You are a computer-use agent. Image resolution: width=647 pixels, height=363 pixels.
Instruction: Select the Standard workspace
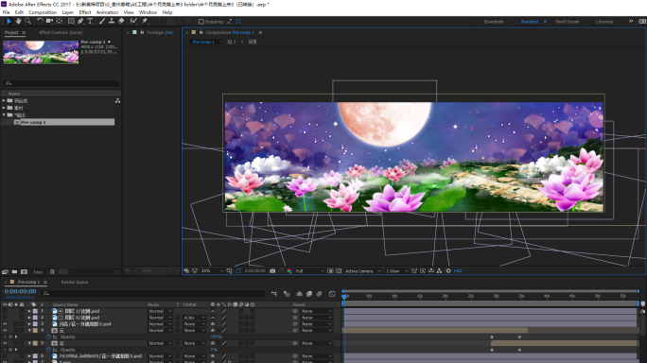(530, 22)
